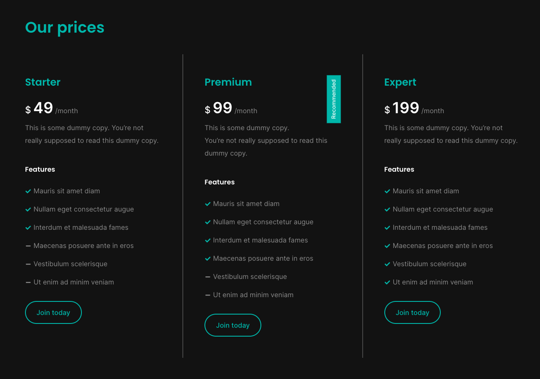
Task: Click the dash icon beside Premium's Ut enim ad minim
Action: point(208,295)
